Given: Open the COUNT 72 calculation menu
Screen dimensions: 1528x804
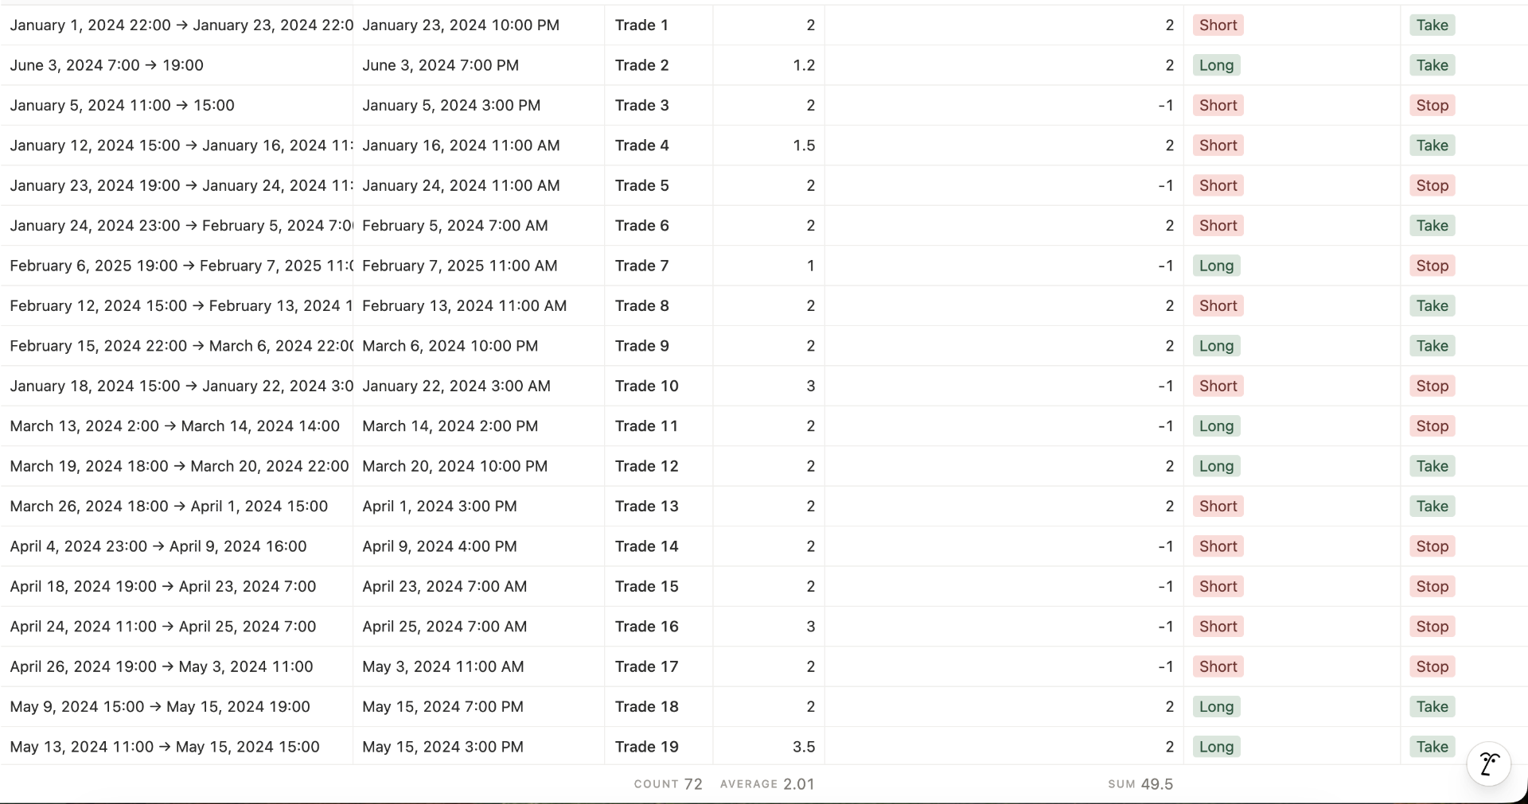Looking at the screenshot, I should click(x=668, y=784).
